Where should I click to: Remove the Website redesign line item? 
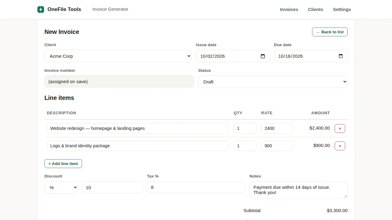pyautogui.click(x=340, y=129)
